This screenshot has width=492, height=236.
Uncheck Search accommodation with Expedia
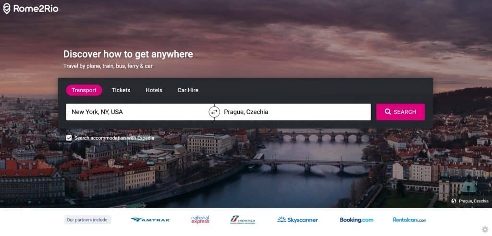pos(69,138)
